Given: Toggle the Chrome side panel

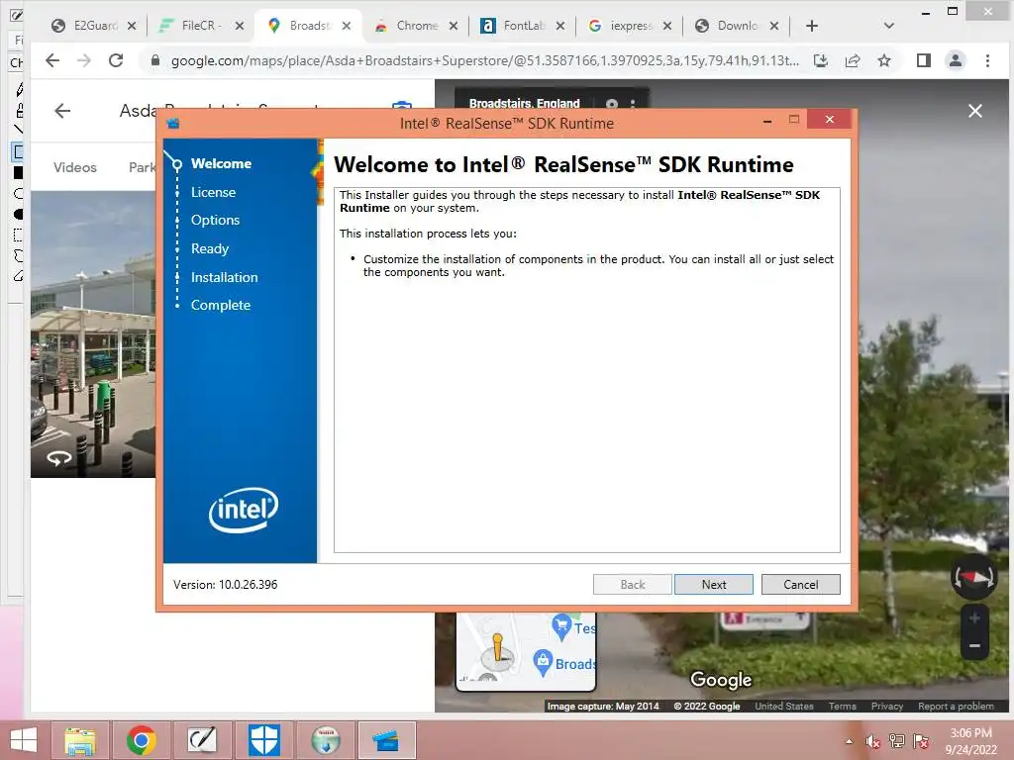Looking at the screenshot, I should (924, 60).
